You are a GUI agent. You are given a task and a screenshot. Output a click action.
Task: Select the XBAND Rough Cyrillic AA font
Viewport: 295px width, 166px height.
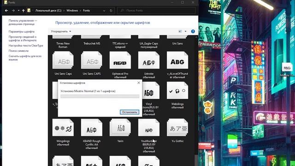click(x=92, y=127)
